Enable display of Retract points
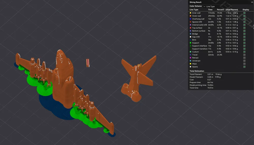The width and height of the screenshot is (254, 145). pos(244,58)
